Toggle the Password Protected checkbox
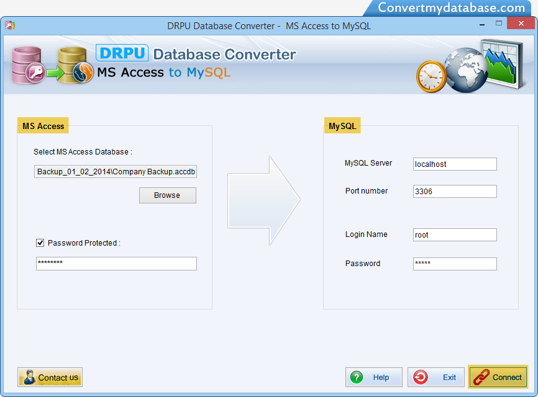The height and width of the screenshot is (397, 538). [x=40, y=243]
